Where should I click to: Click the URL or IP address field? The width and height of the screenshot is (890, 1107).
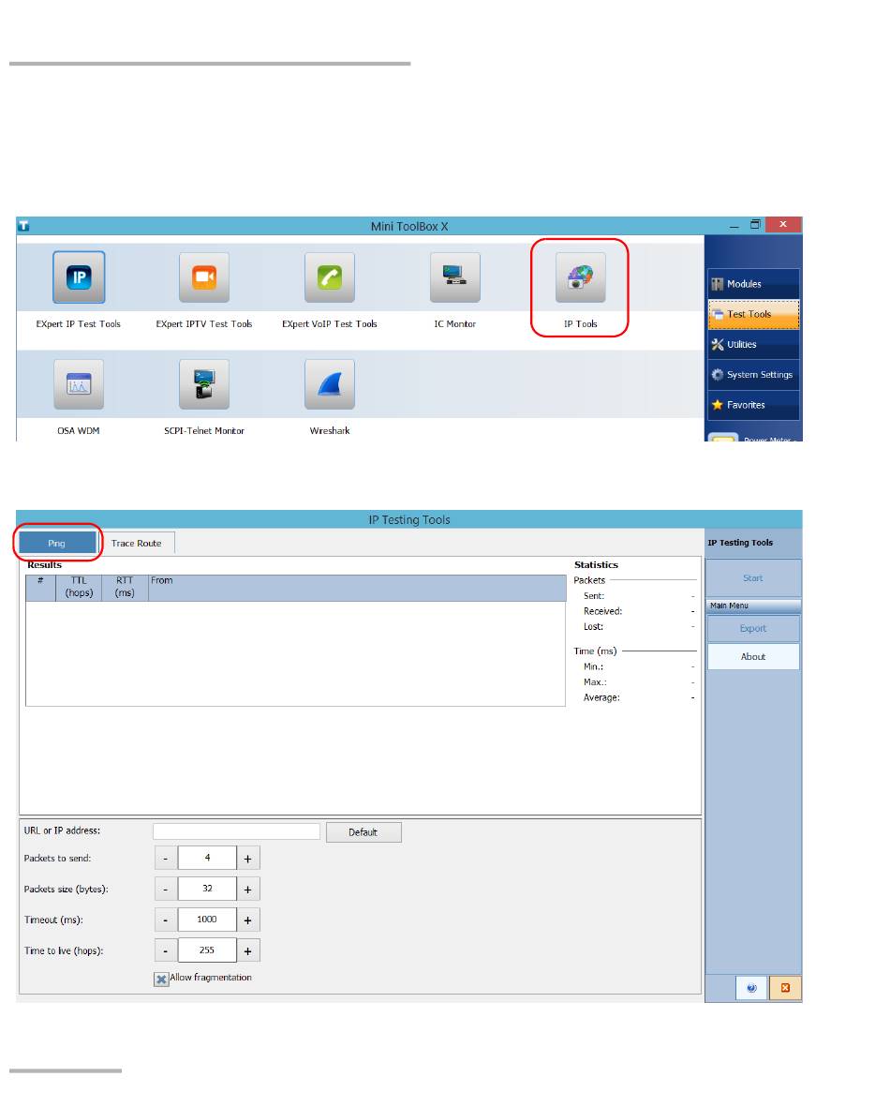pos(236,831)
